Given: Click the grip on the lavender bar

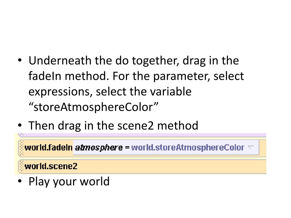Looking at the screenshot, I should click(x=21, y=135).
